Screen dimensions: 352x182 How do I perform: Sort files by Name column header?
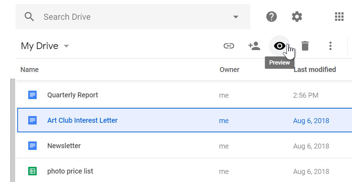click(x=30, y=69)
